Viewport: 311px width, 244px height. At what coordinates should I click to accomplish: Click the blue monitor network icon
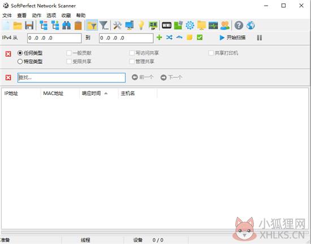pyautogui.click(x=129, y=25)
